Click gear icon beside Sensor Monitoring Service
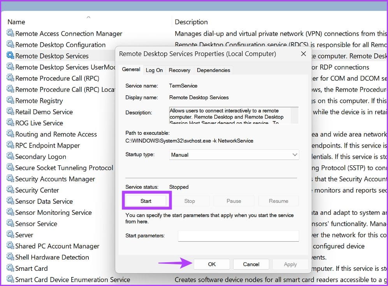The width and height of the screenshot is (388, 286). pyautogui.click(x=11, y=212)
